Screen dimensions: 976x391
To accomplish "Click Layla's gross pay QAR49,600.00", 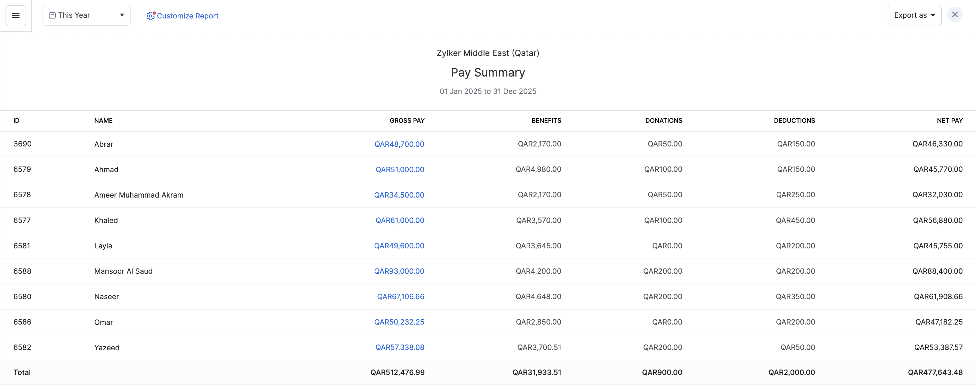I will [399, 246].
